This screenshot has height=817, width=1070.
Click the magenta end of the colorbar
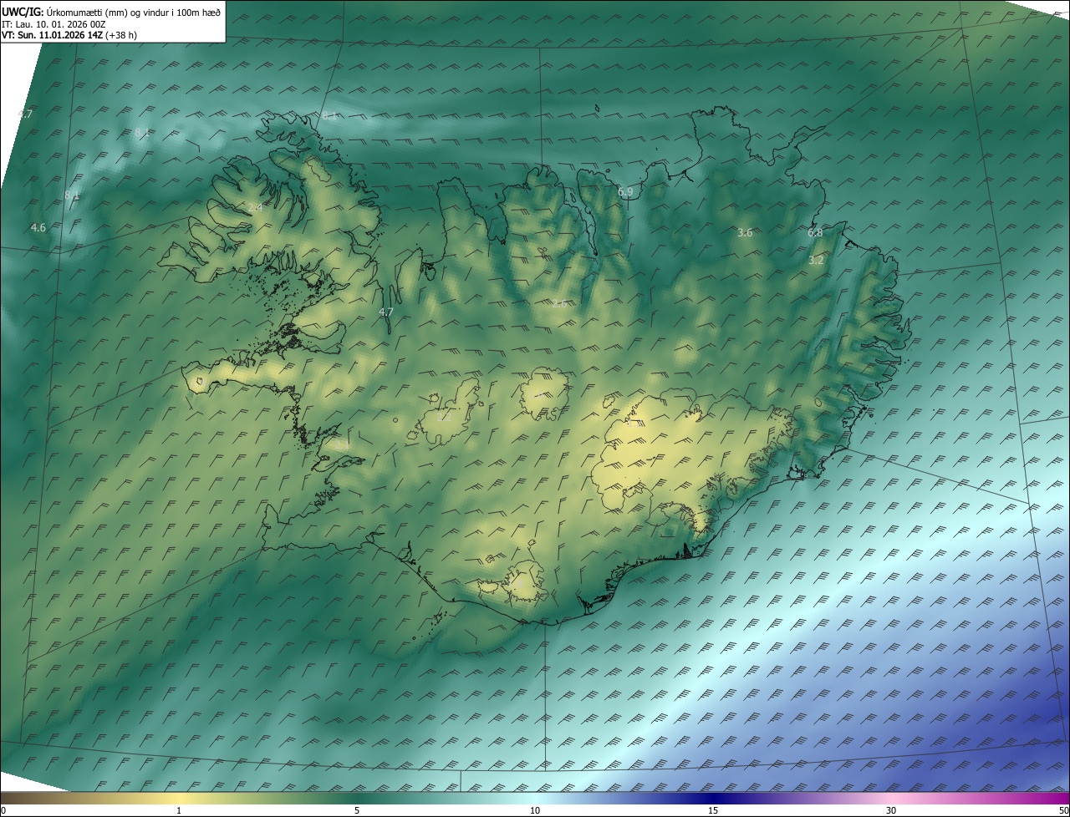point(1057,799)
